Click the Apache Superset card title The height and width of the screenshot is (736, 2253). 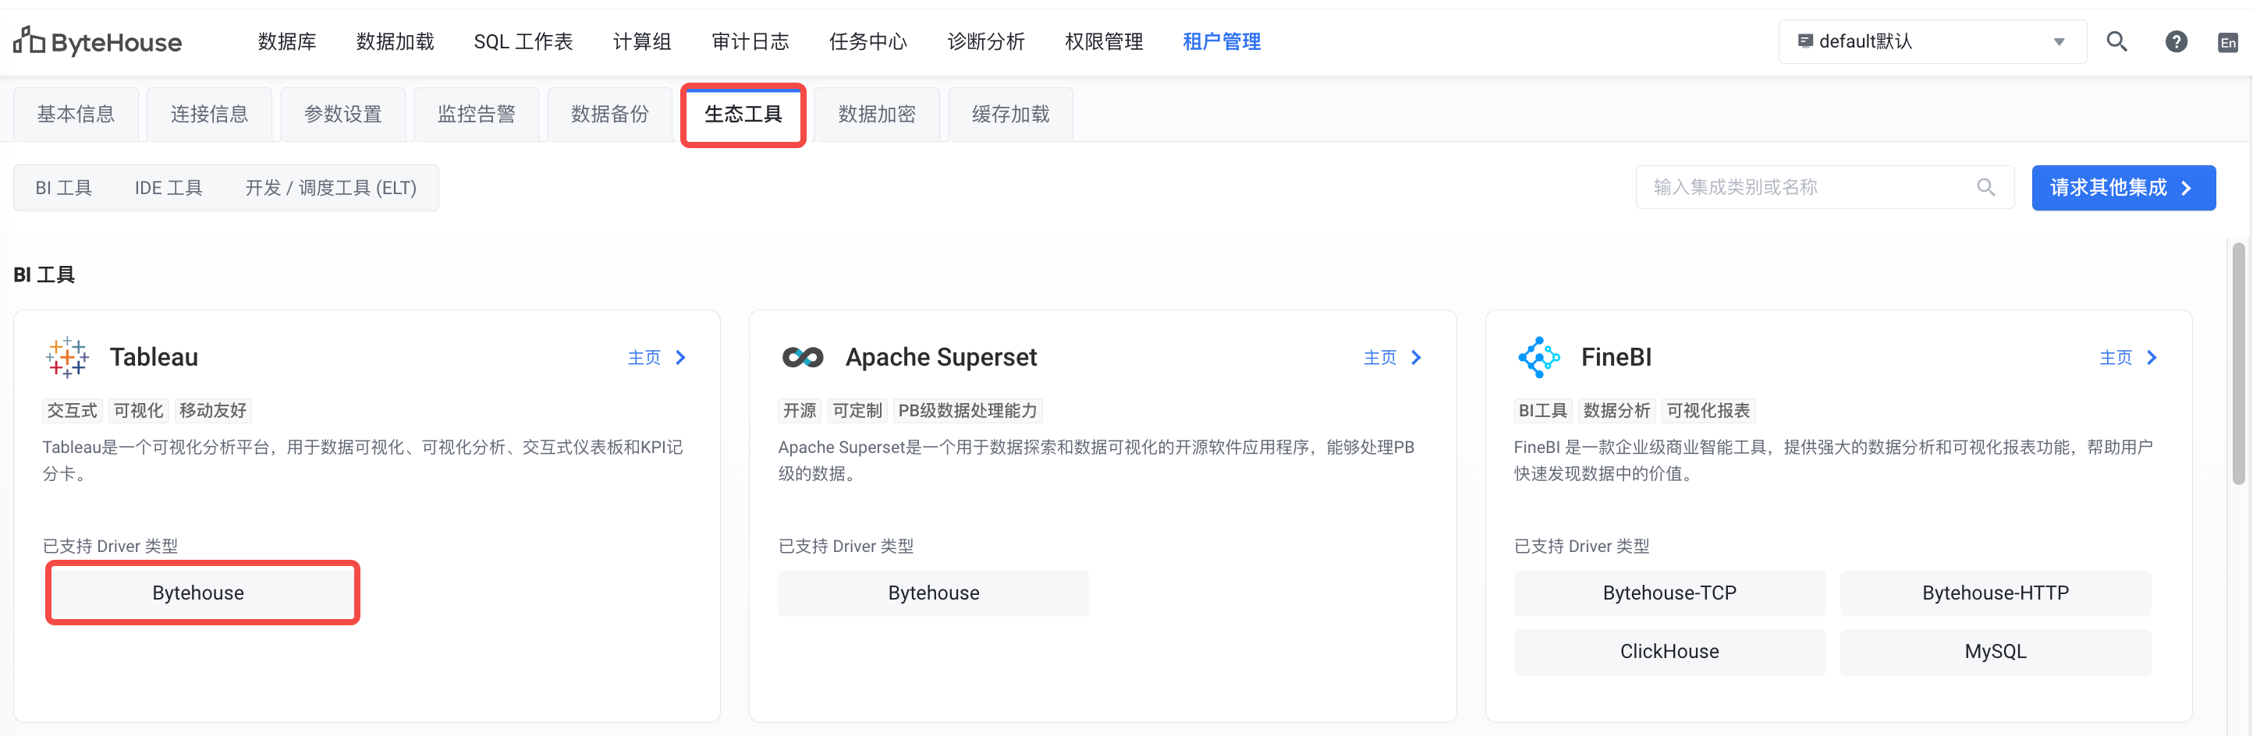[941, 358]
